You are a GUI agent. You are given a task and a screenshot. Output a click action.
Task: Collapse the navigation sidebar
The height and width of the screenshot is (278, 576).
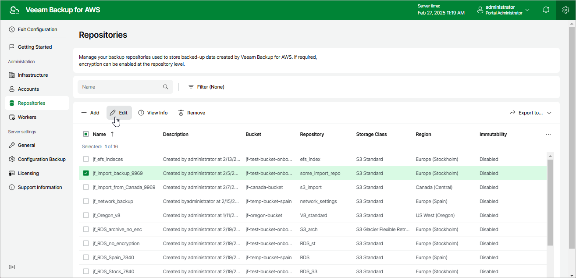(12, 267)
